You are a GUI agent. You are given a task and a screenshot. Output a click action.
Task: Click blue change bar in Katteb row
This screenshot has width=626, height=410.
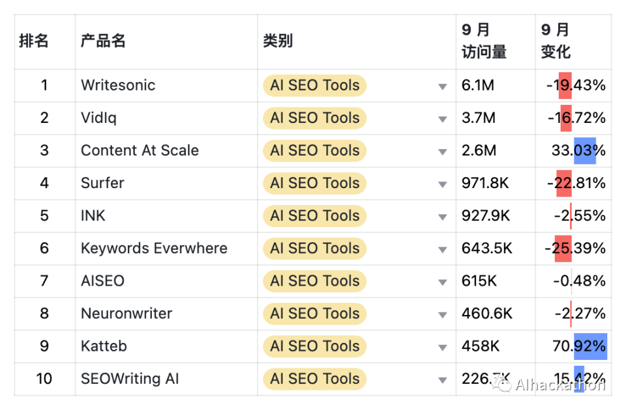(590, 346)
